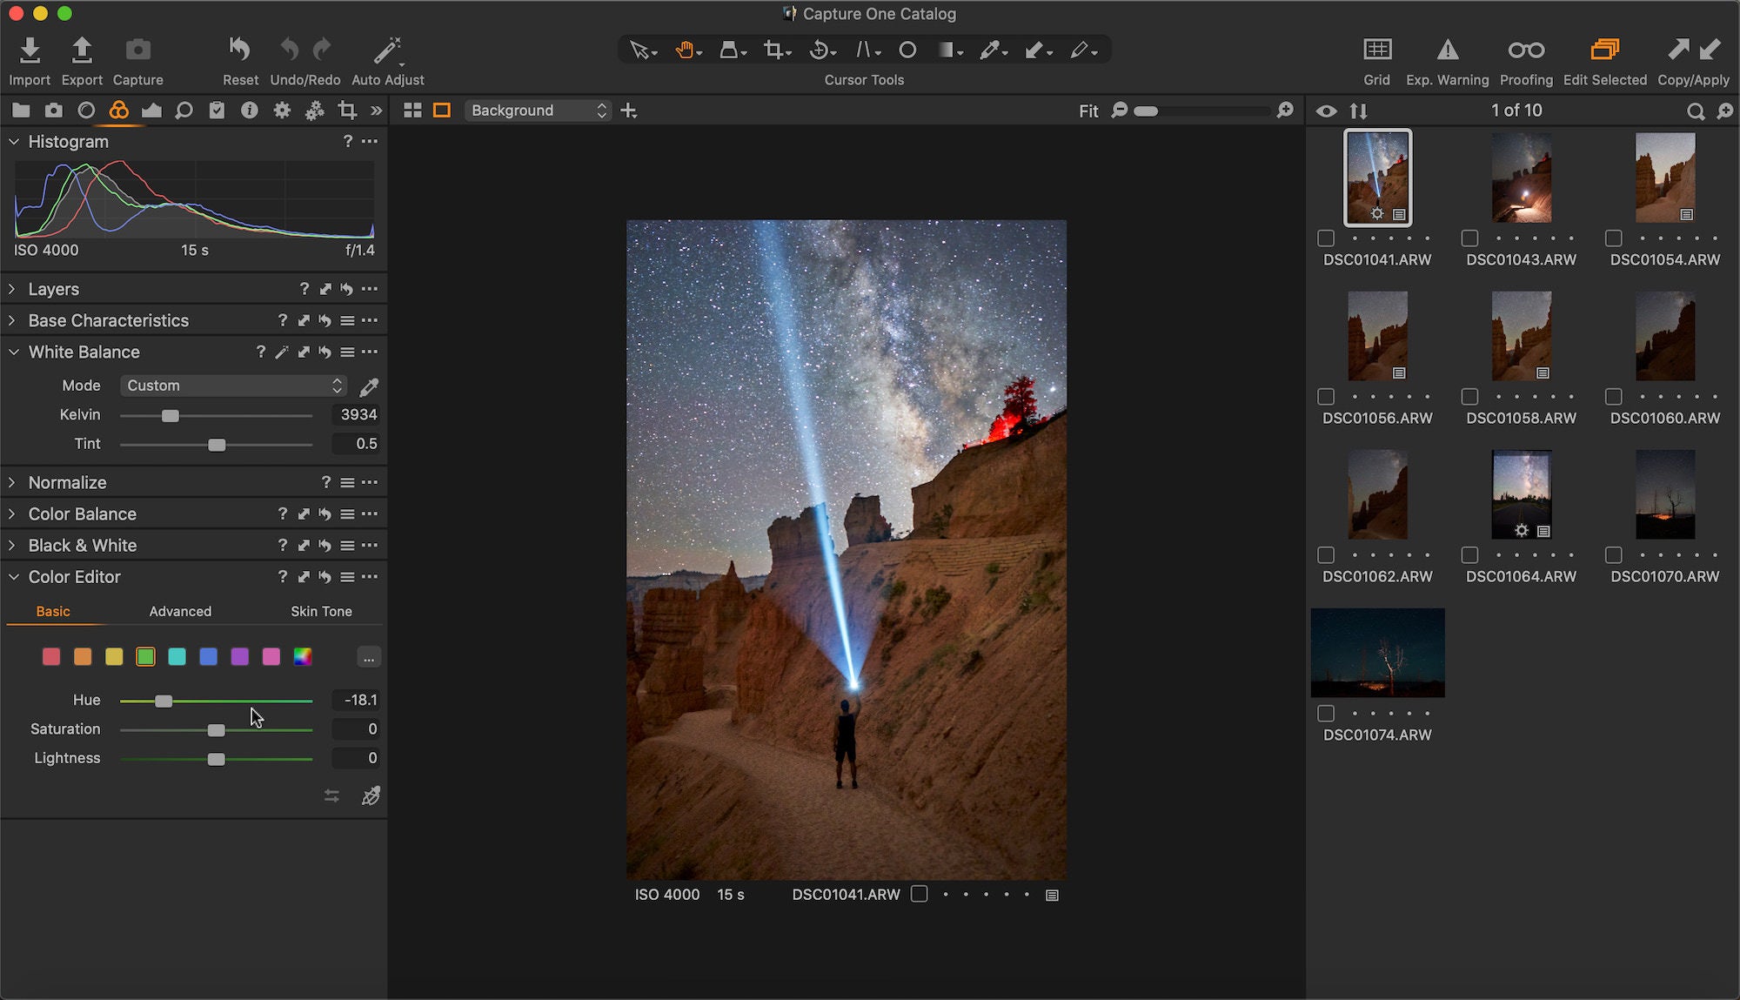Screen dimensions: 1740x1000
Task: Open DSC01074.ARW thumbnail
Action: tap(1378, 652)
